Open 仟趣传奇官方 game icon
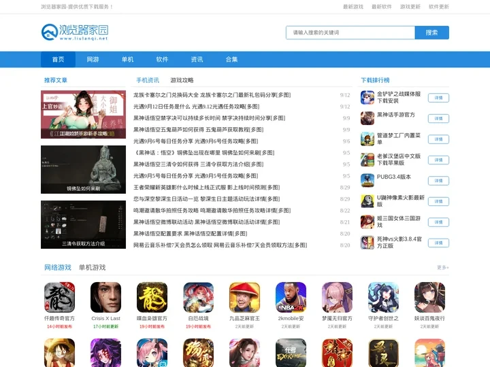Image resolution: width=490 pixels, height=367 pixels. pyautogui.click(x=59, y=298)
